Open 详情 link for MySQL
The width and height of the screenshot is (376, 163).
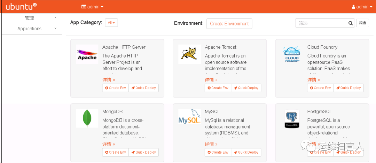pyautogui.click(x=211, y=144)
